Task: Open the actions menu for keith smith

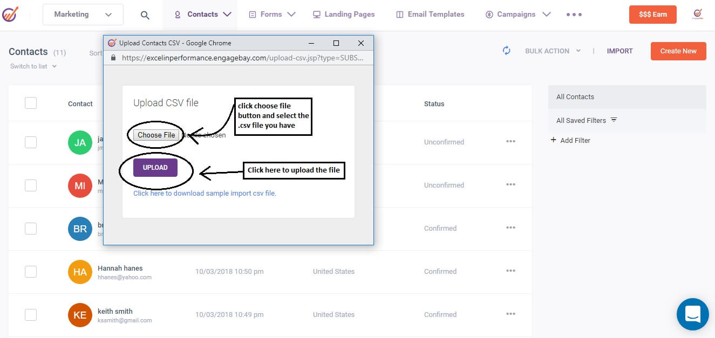Action: [510, 314]
